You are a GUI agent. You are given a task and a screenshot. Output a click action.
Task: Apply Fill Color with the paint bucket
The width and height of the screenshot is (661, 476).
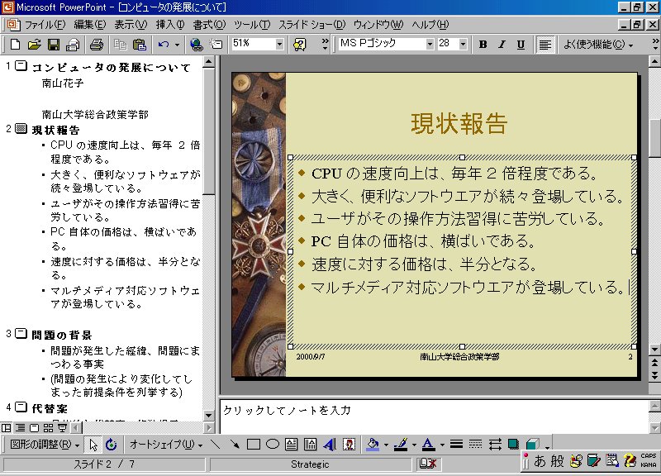pyautogui.click(x=373, y=444)
